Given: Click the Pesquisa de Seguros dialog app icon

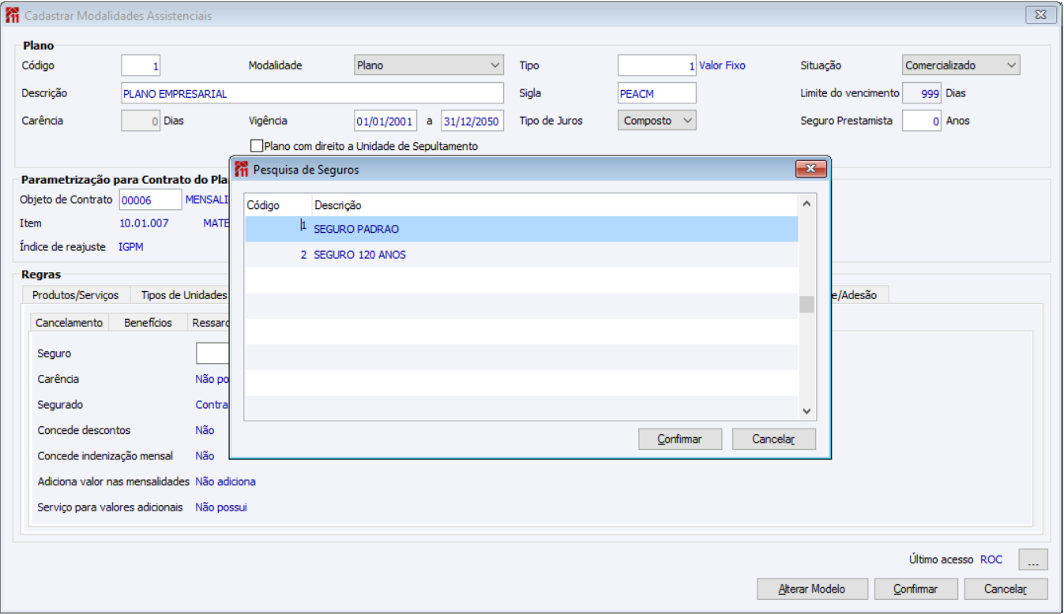Looking at the screenshot, I should coord(242,169).
